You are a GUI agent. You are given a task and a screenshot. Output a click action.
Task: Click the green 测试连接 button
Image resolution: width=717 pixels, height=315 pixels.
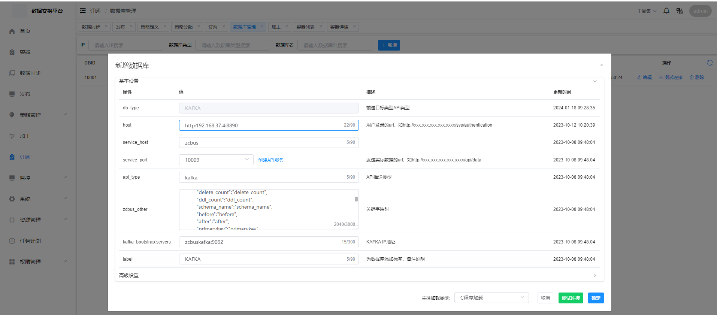coord(571,298)
